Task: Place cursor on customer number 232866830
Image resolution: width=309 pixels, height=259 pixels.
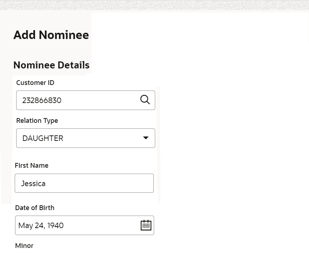Action: 42,100
